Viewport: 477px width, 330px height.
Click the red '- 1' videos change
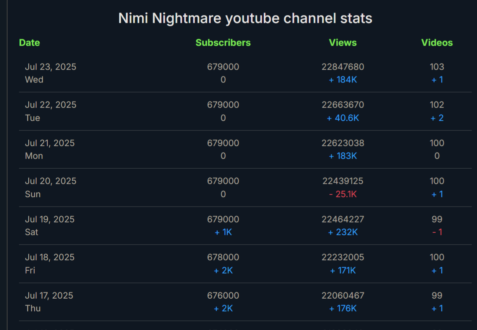pyautogui.click(x=437, y=232)
